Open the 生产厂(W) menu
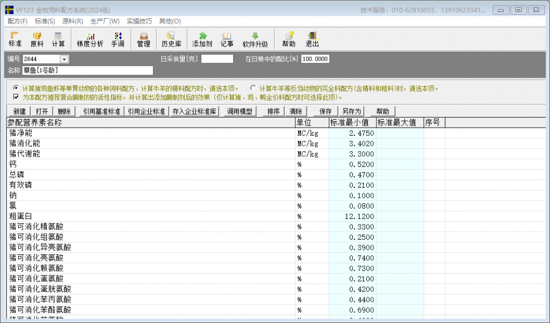This screenshot has width=550, height=323. pyautogui.click(x=105, y=21)
